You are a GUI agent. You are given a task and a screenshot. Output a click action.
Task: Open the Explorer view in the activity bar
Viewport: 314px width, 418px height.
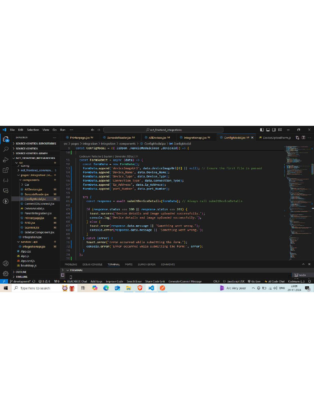(6, 139)
